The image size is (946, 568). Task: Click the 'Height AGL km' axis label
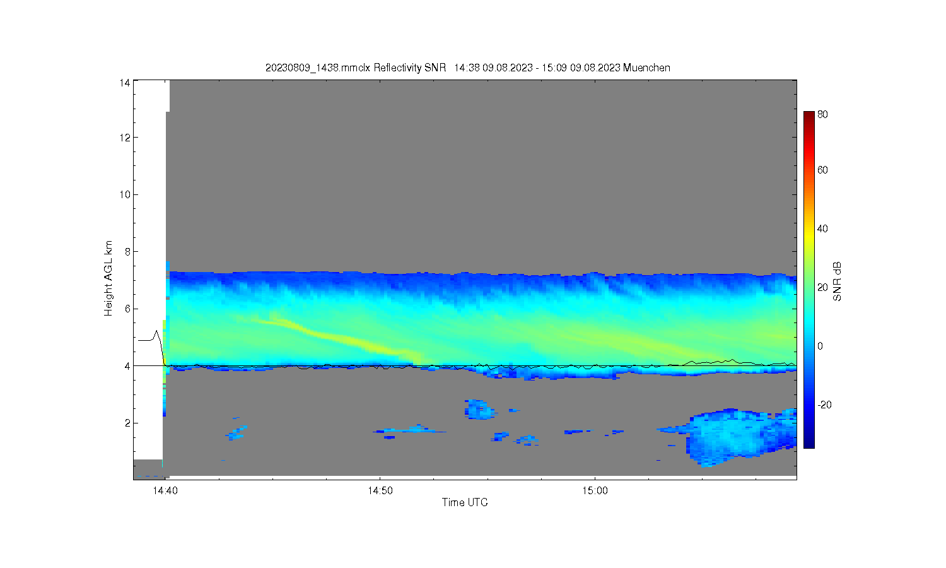tap(108, 278)
